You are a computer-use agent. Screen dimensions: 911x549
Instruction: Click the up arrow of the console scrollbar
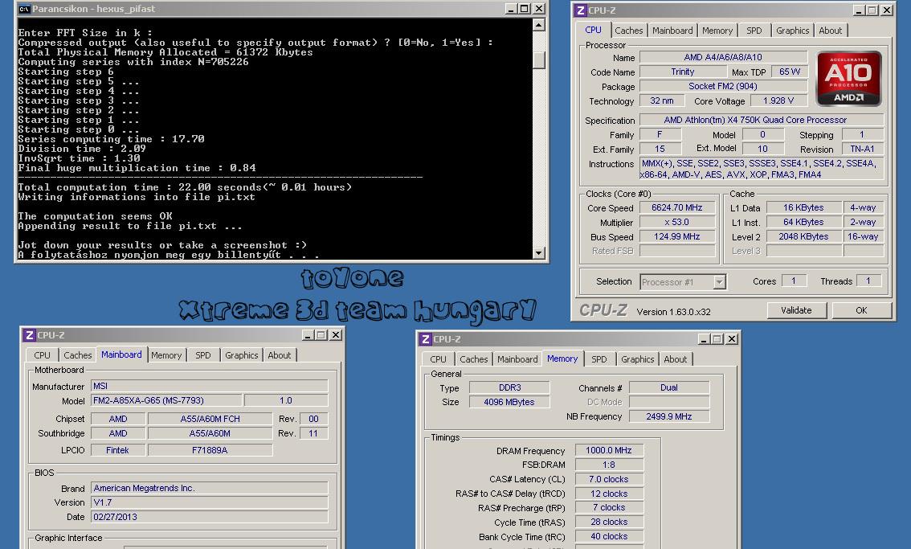tap(538, 25)
